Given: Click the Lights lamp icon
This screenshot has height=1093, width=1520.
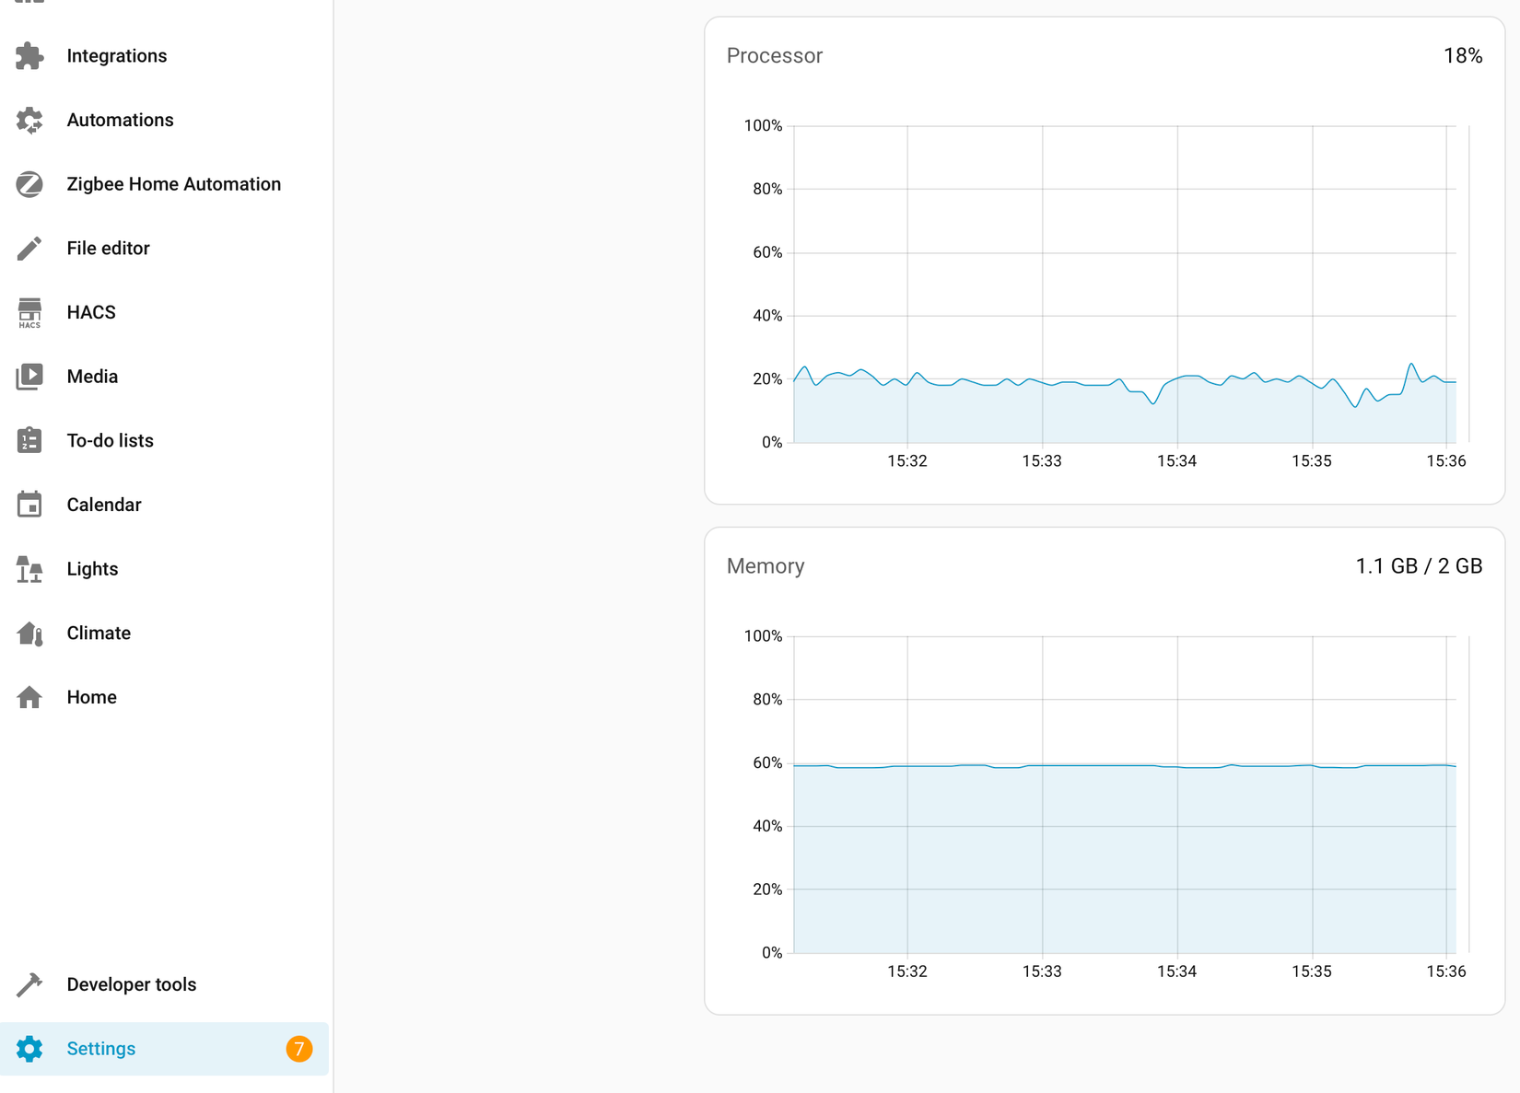Looking at the screenshot, I should click(29, 568).
